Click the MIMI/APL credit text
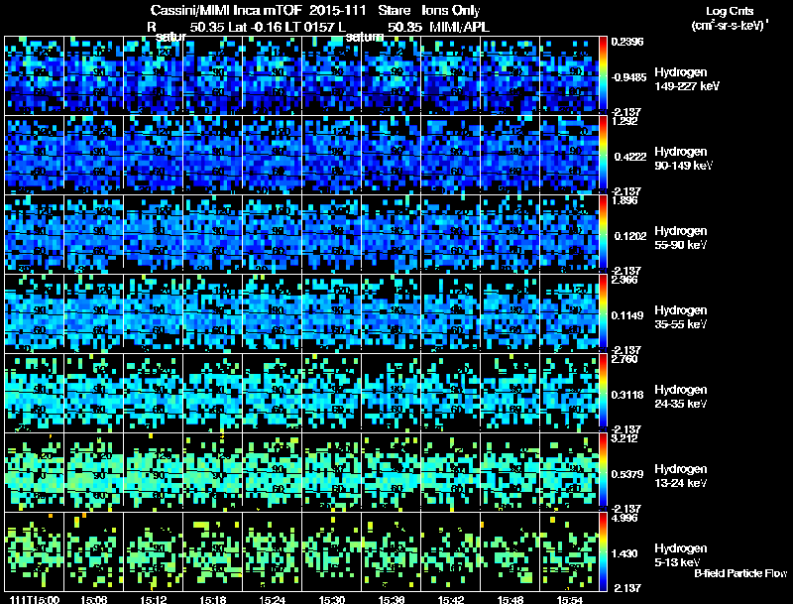Viewport: 793px width, 604px height. [459, 27]
